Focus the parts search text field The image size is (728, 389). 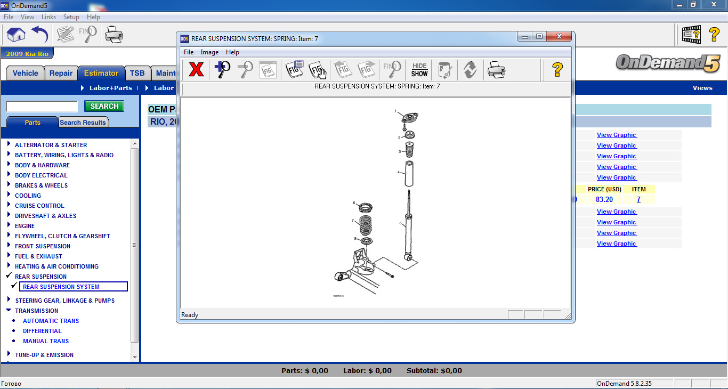point(42,106)
